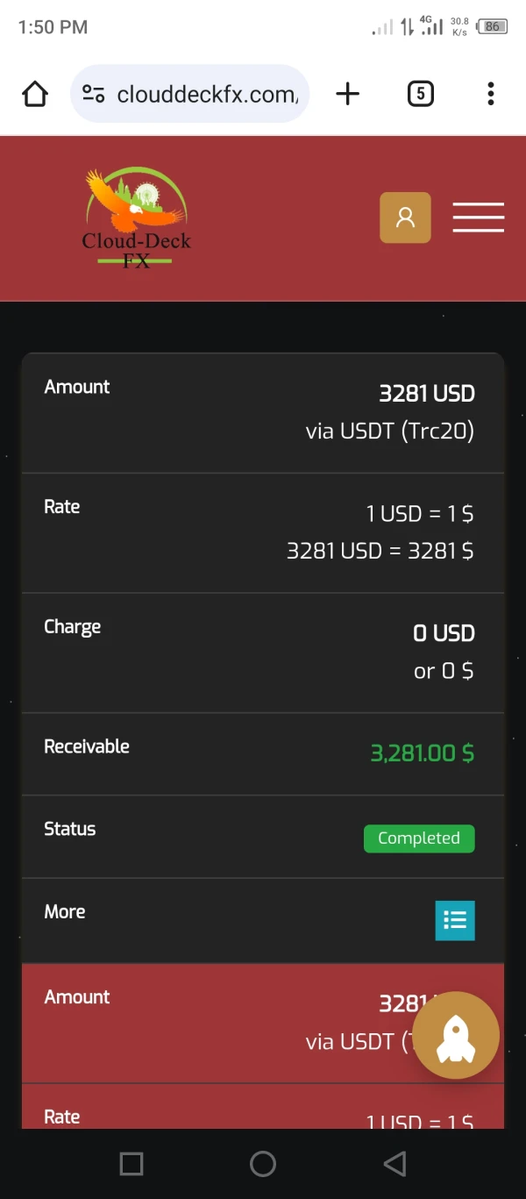The image size is (526, 1199).
Task: Tap the floating rocket button
Action: 456,1036
